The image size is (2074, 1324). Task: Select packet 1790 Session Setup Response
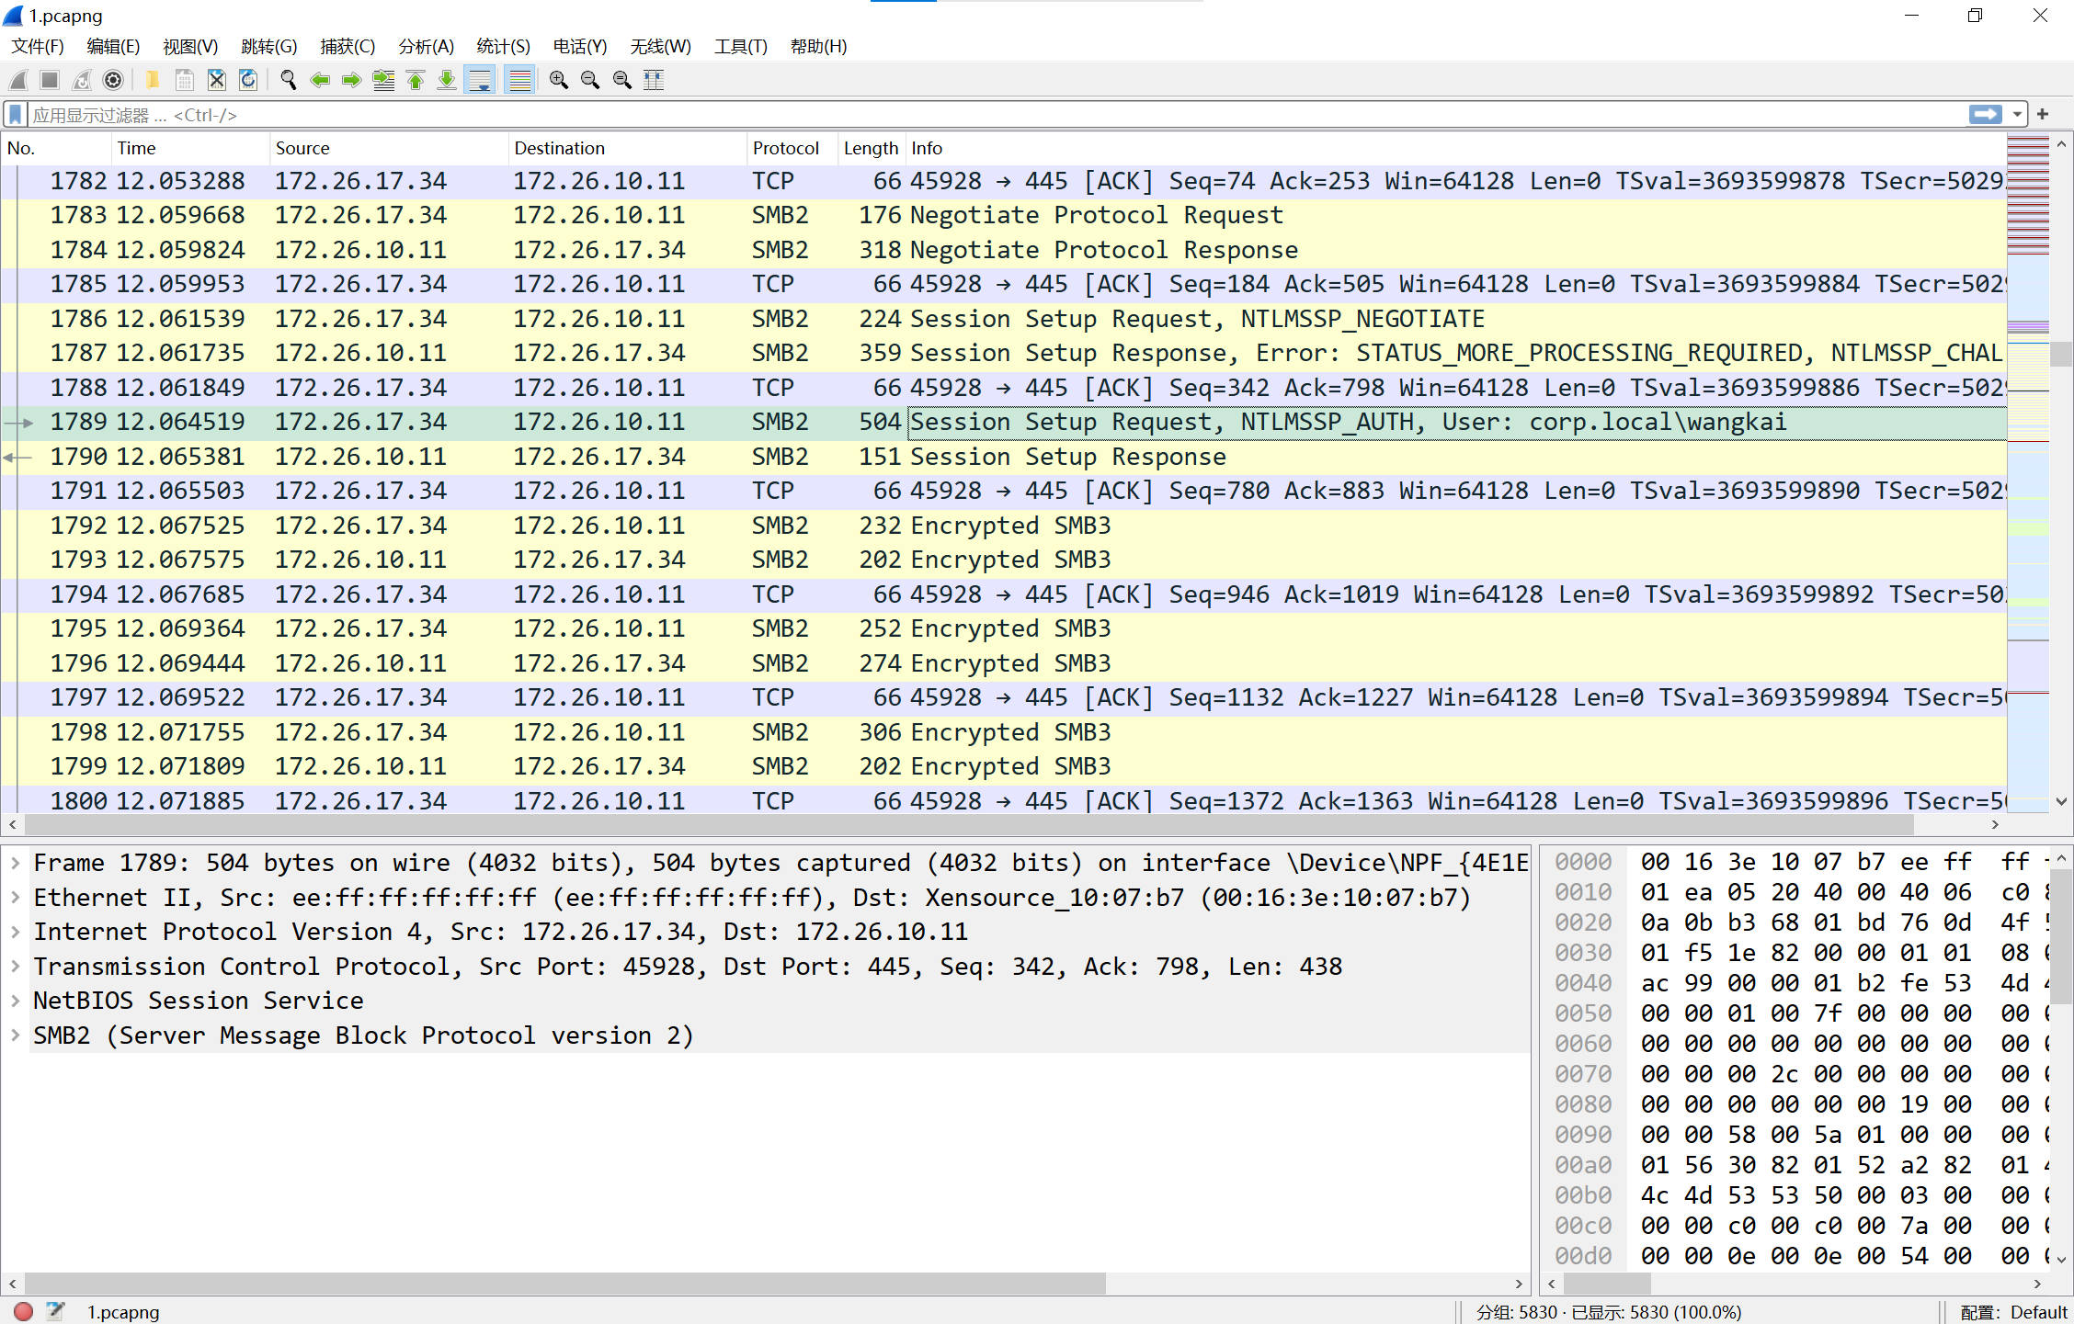[1004, 457]
